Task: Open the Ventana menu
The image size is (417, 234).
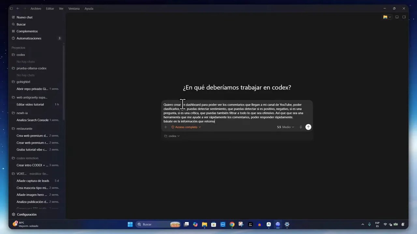Action: click(x=74, y=8)
